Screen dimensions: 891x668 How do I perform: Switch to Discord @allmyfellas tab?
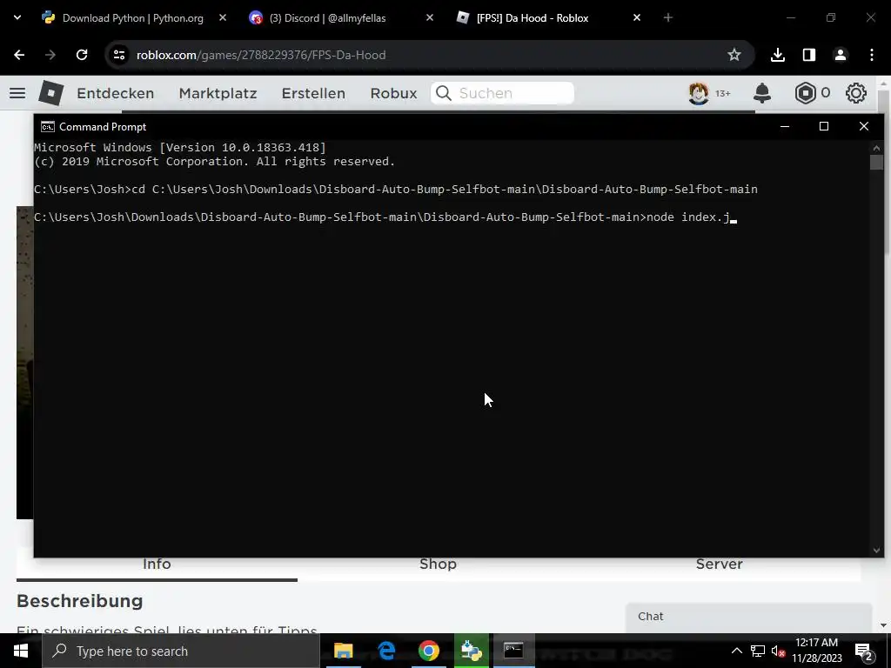pyautogui.click(x=328, y=18)
